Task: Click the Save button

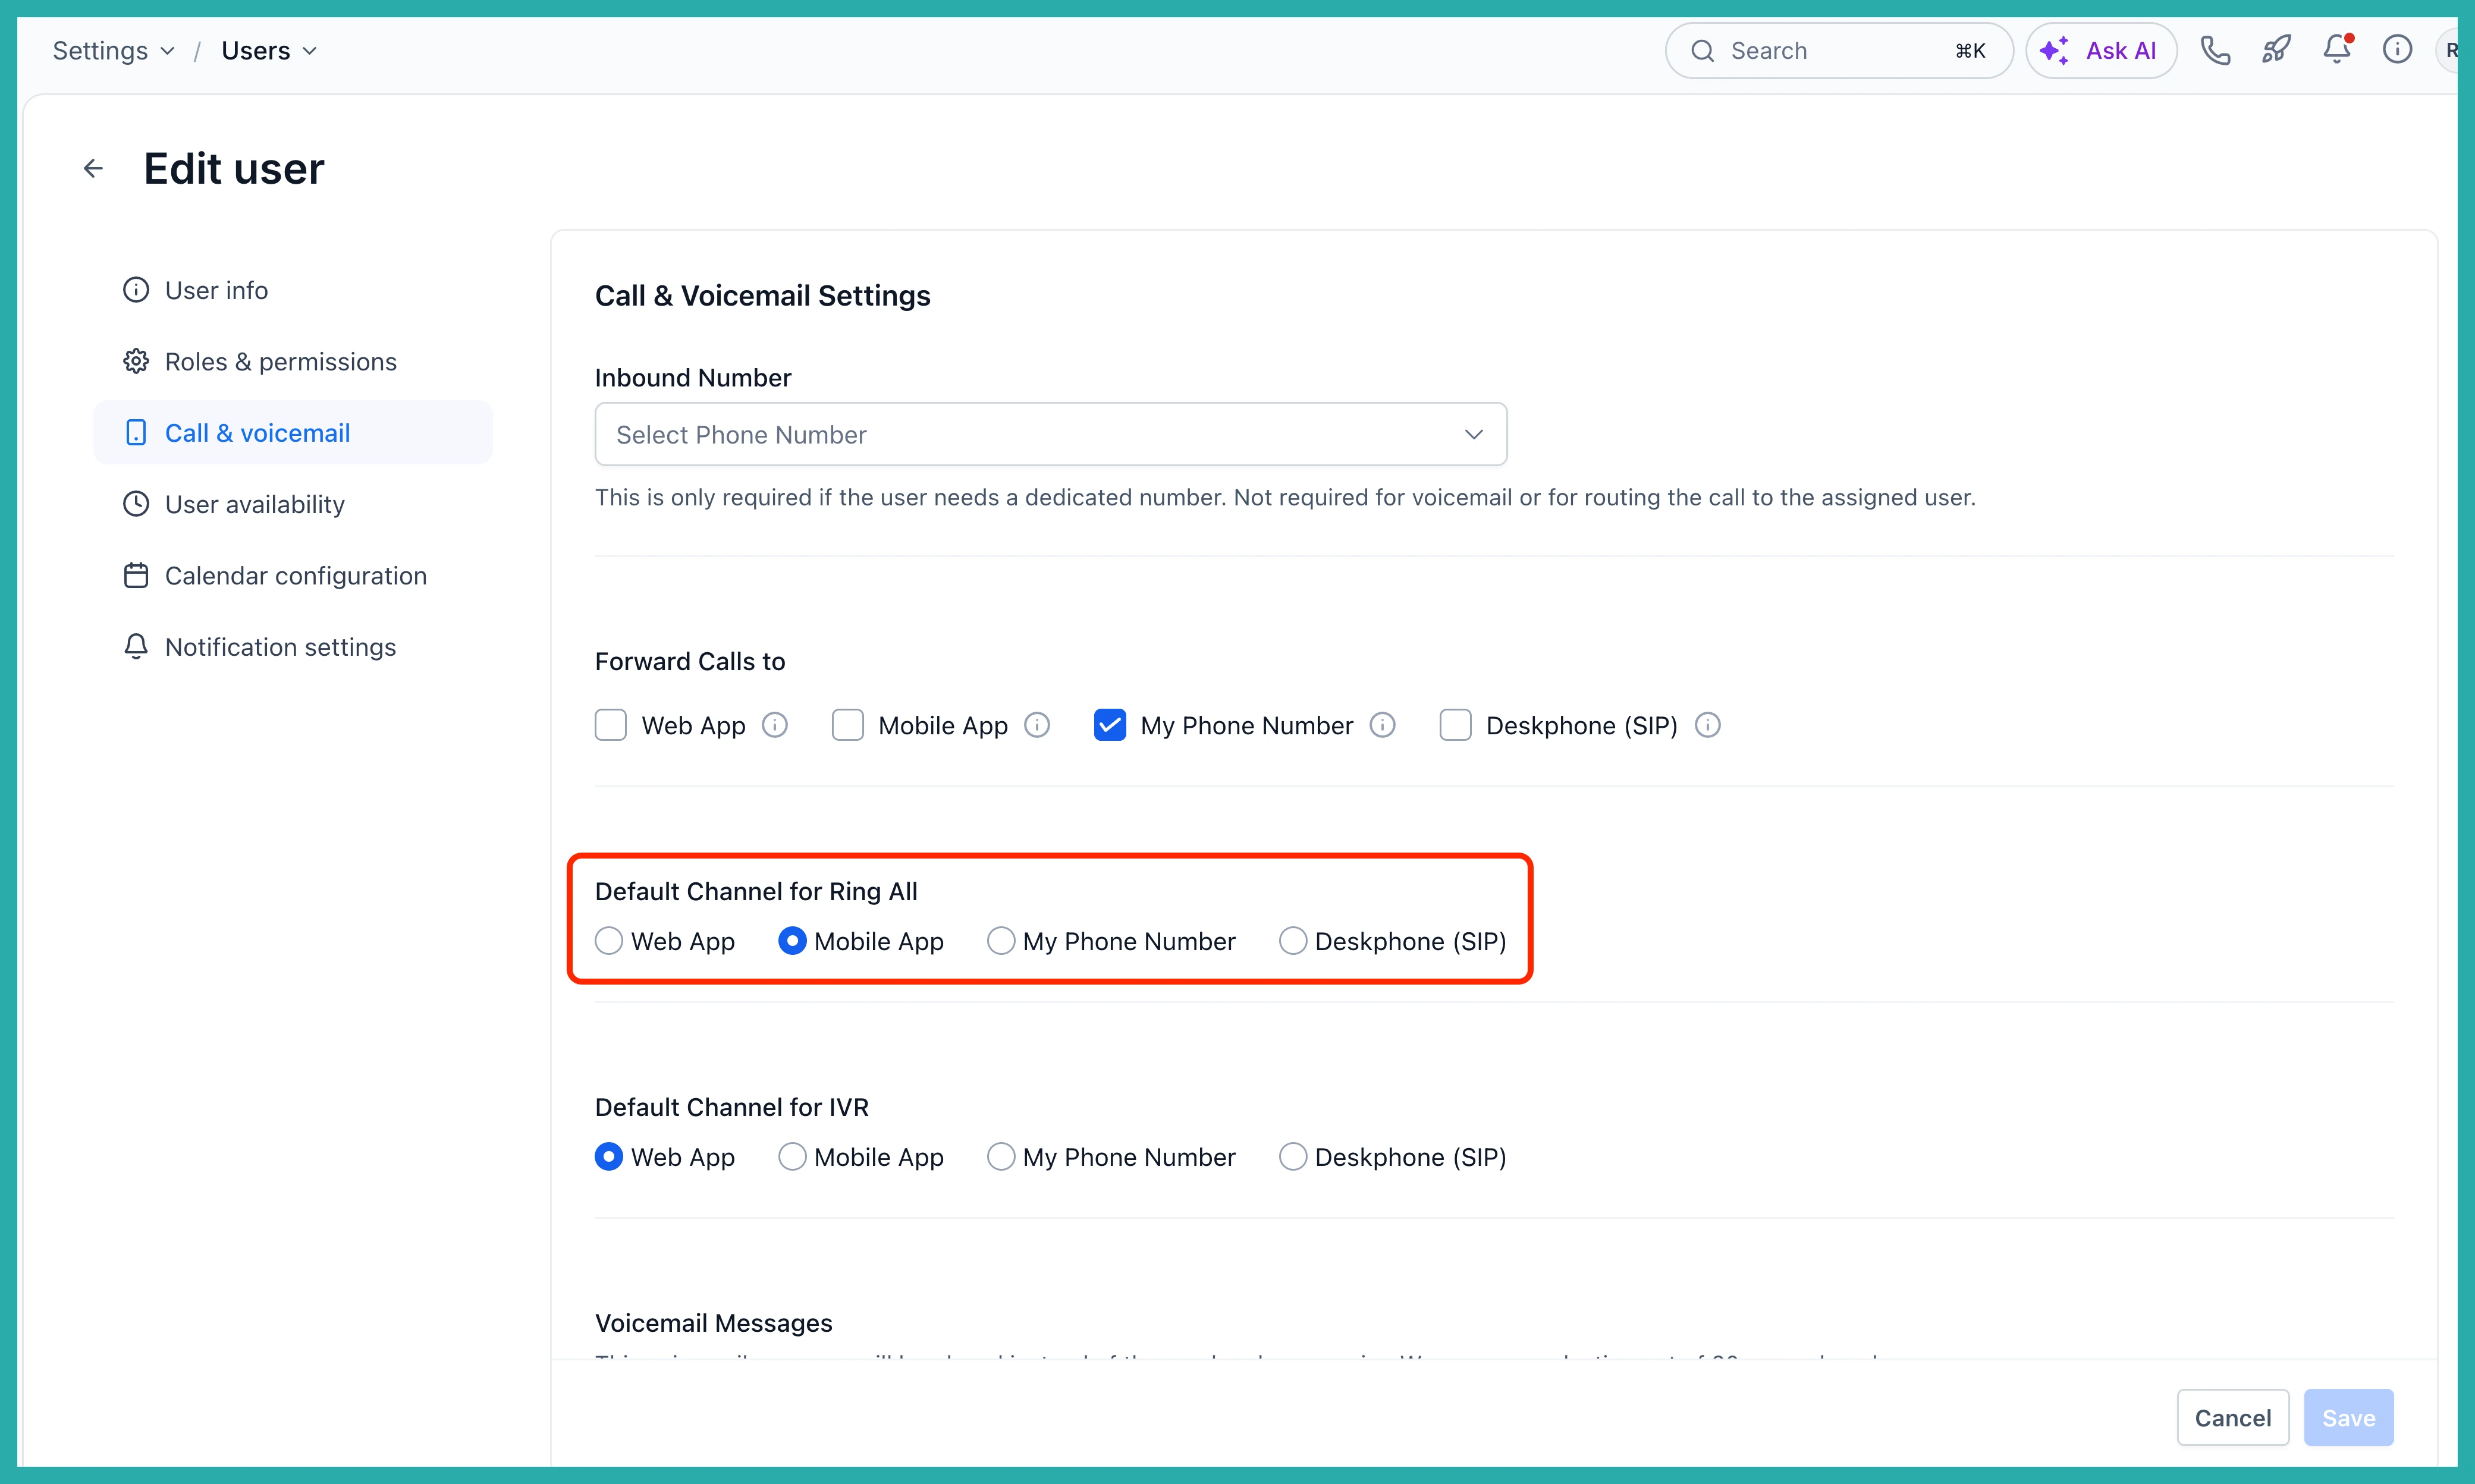Action: (2348, 1417)
